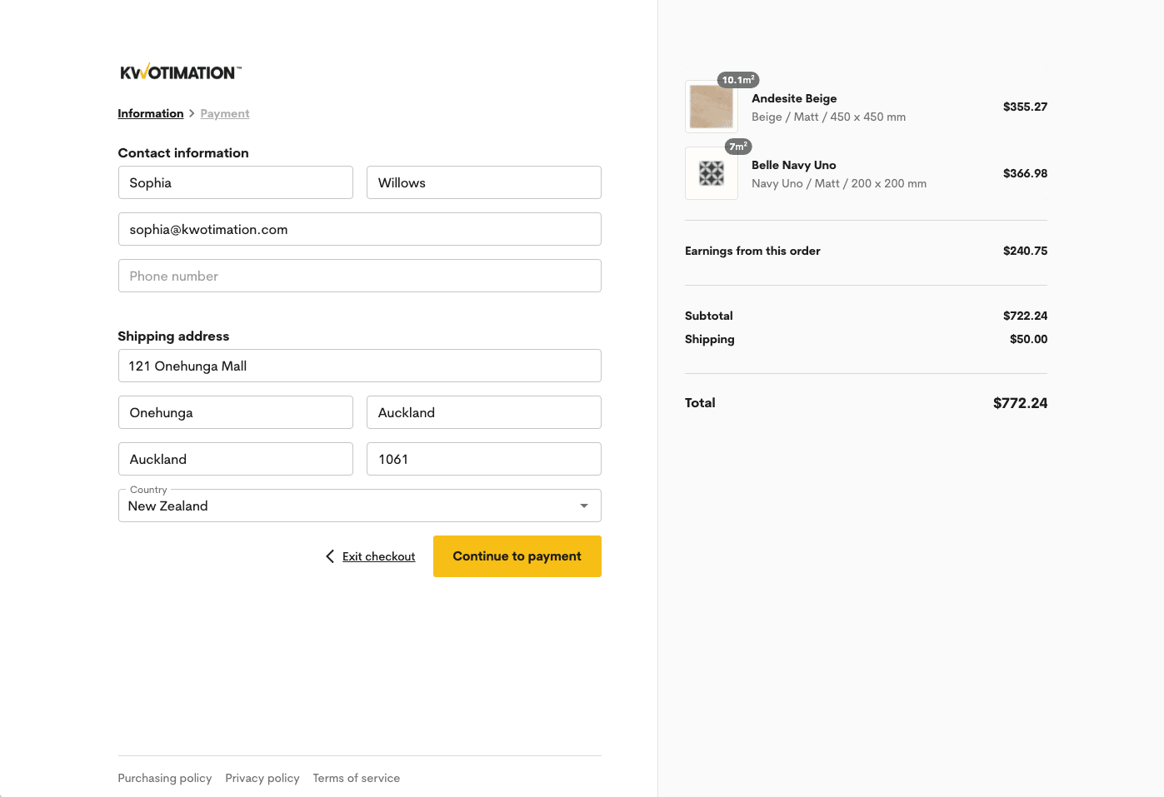Select the last name field with Willows
1164x797 pixels.
(x=483, y=182)
